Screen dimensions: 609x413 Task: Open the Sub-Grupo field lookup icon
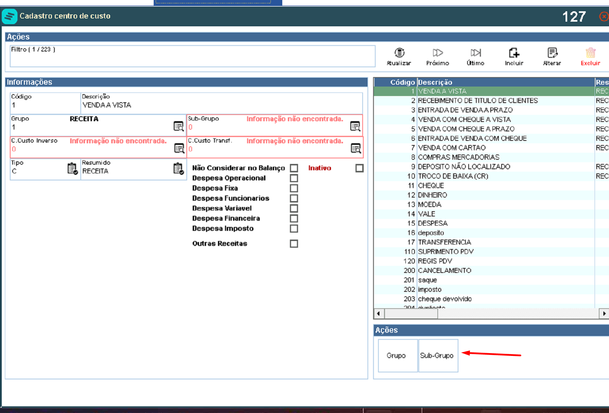[355, 126]
